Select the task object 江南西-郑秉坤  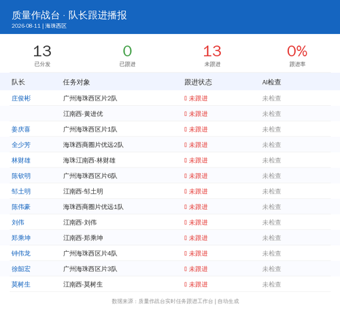pyautogui.click(x=83, y=238)
